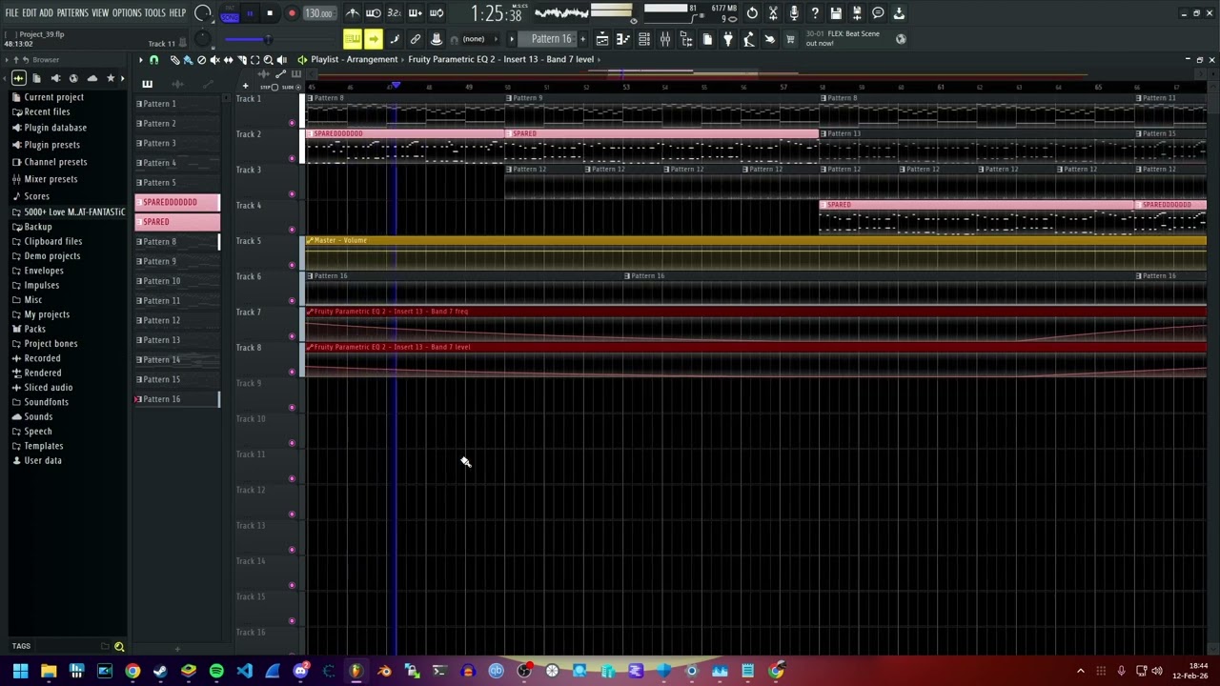Click the undo history clock icon

point(752,13)
